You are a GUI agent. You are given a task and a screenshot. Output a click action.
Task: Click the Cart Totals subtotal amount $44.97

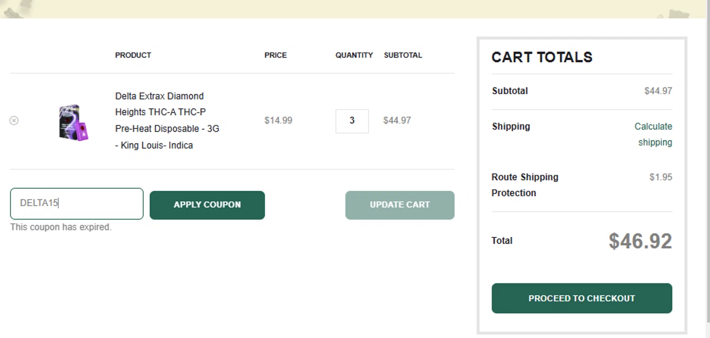tap(658, 91)
